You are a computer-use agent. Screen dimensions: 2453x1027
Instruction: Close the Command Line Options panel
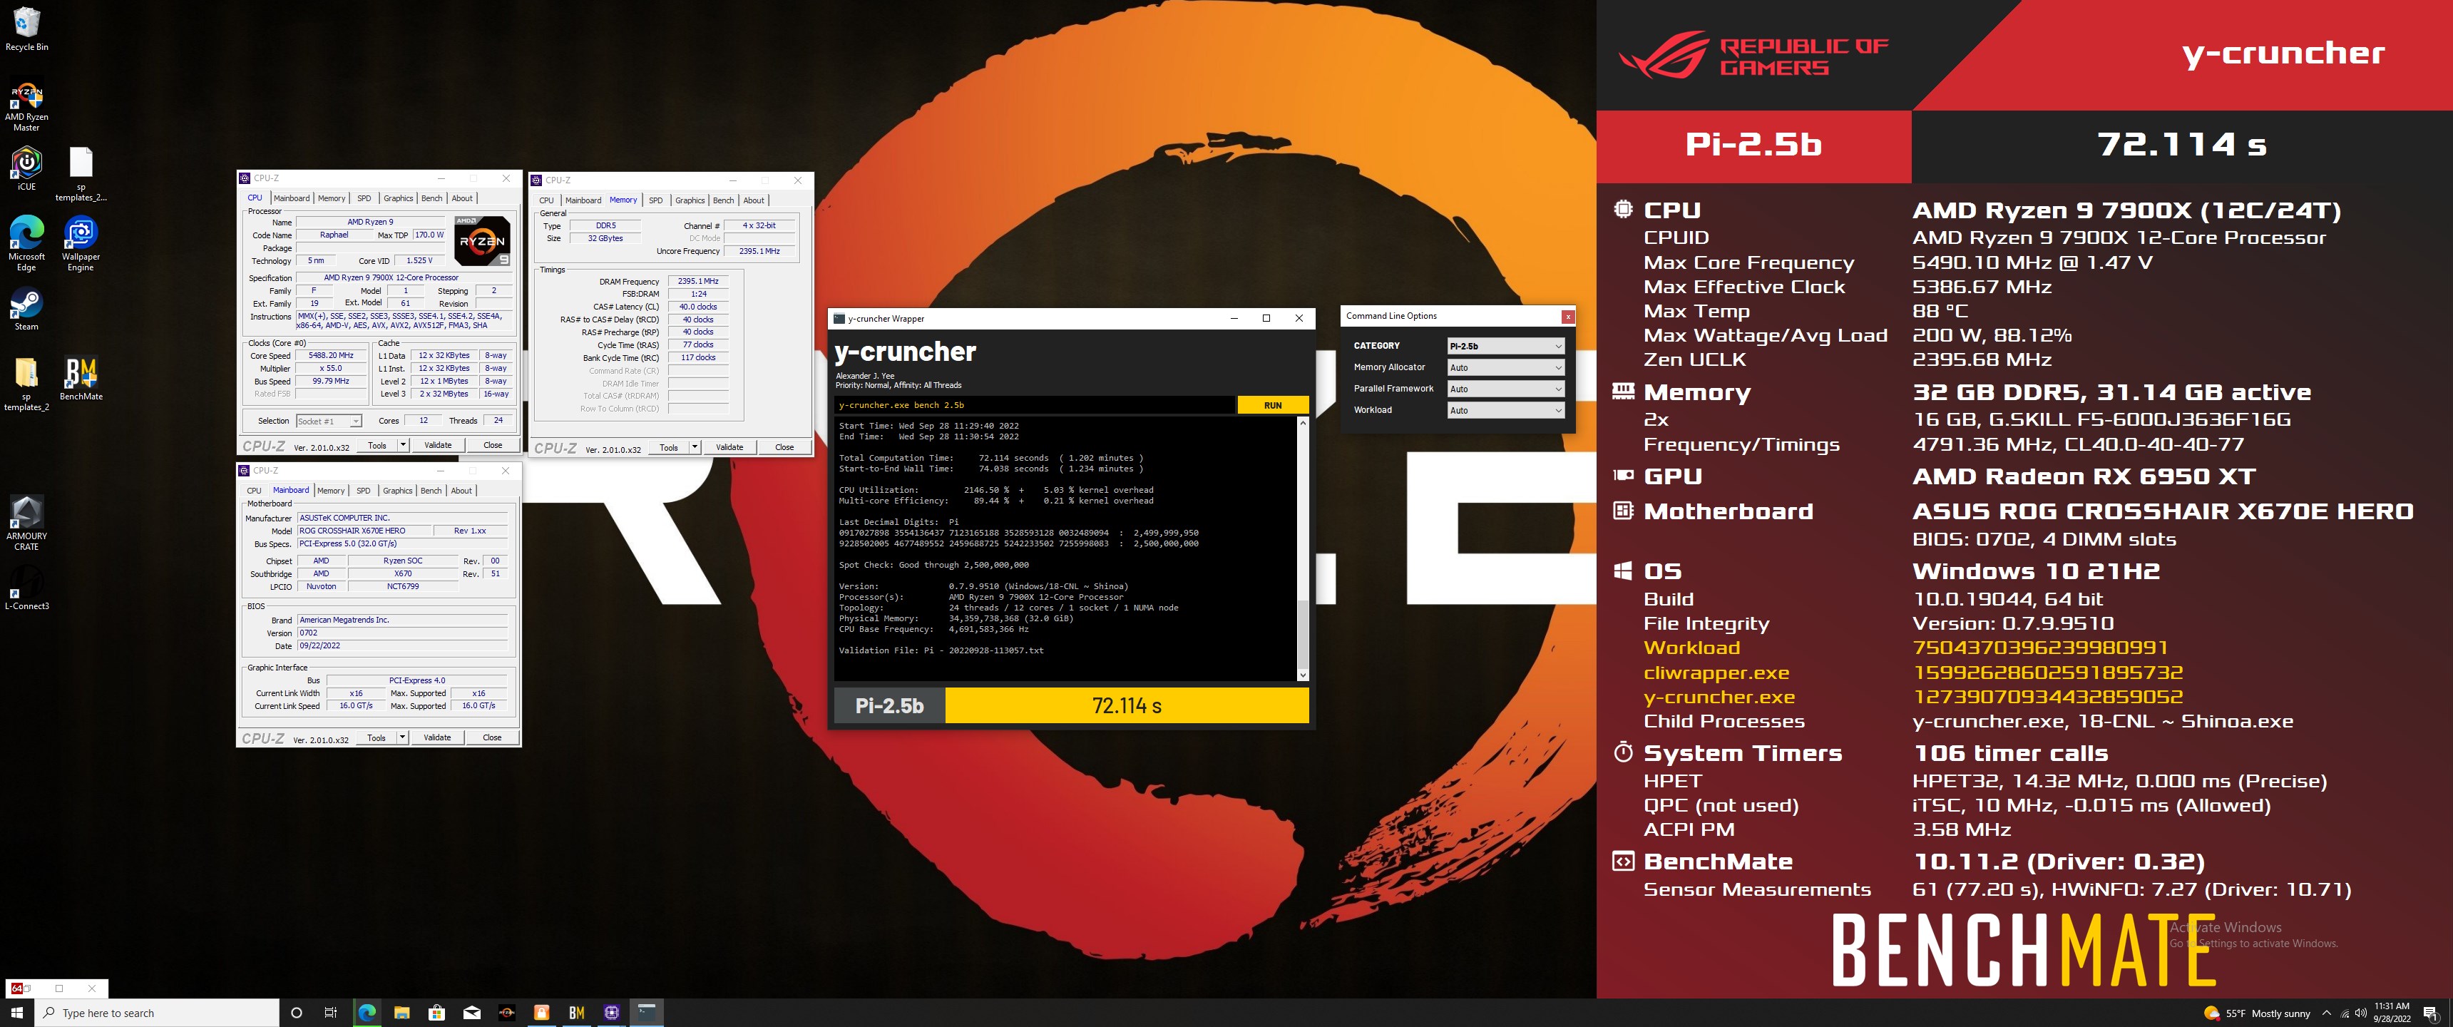point(1567,316)
